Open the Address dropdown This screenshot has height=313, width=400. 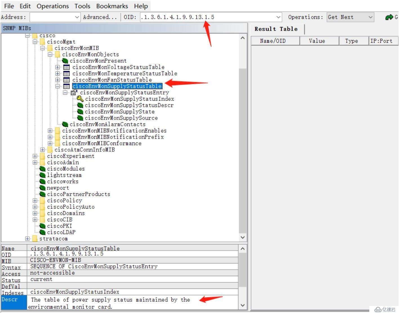pos(77,17)
